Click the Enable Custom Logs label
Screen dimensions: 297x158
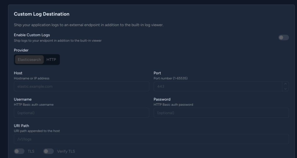(32, 35)
